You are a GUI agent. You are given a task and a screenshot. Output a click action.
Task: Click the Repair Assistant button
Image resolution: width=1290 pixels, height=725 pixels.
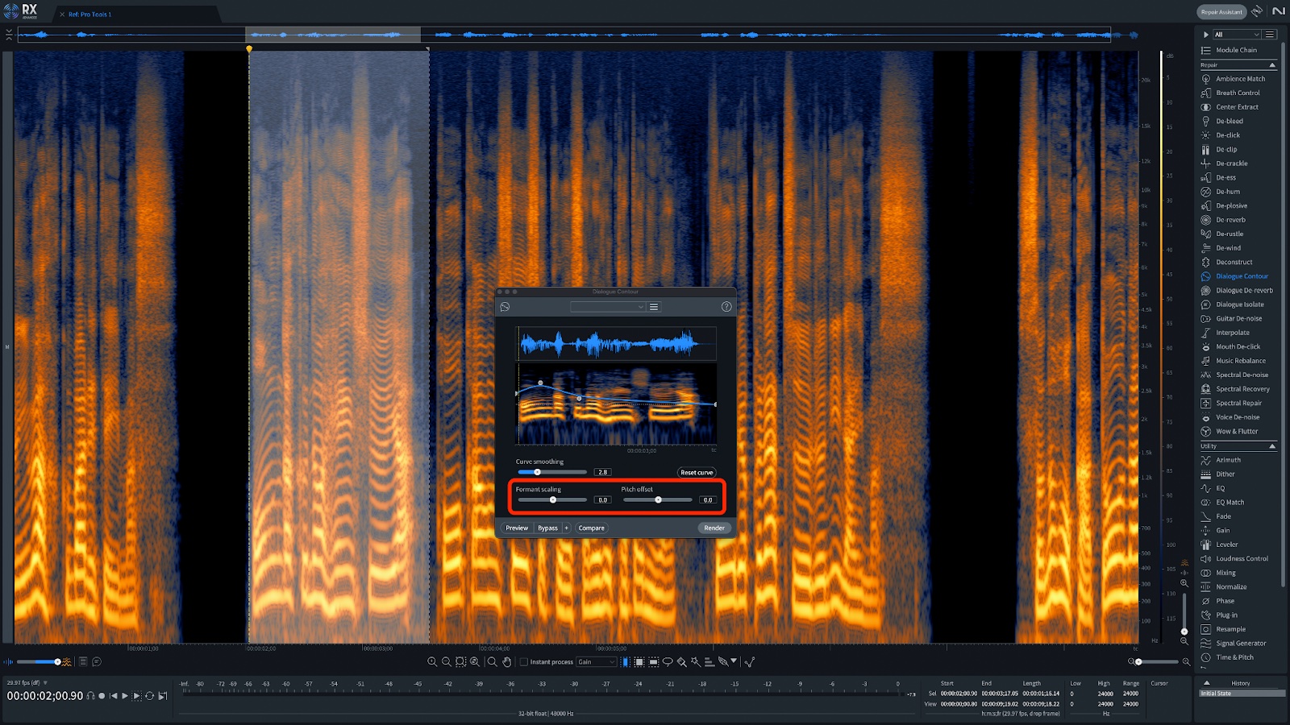1221,12
